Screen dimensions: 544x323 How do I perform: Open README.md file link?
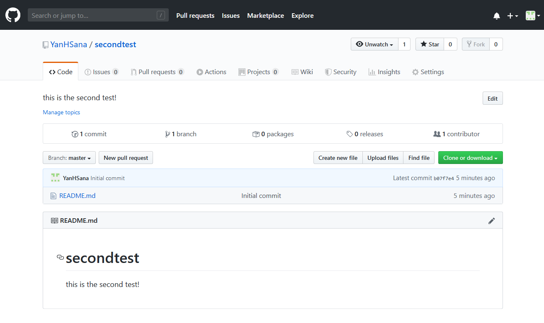(78, 195)
